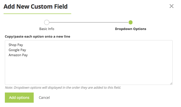Image resolution: width=181 pixels, height=107 pixels.
Task: Click the italic note about dropdown order
Action: 63,88
